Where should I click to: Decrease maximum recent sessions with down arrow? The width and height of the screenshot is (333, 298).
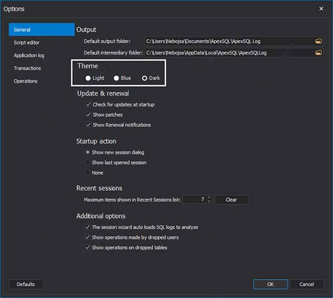tap(209, 201)
